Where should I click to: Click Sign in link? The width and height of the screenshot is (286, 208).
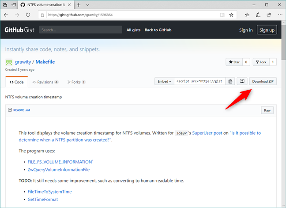coord(246,30)
